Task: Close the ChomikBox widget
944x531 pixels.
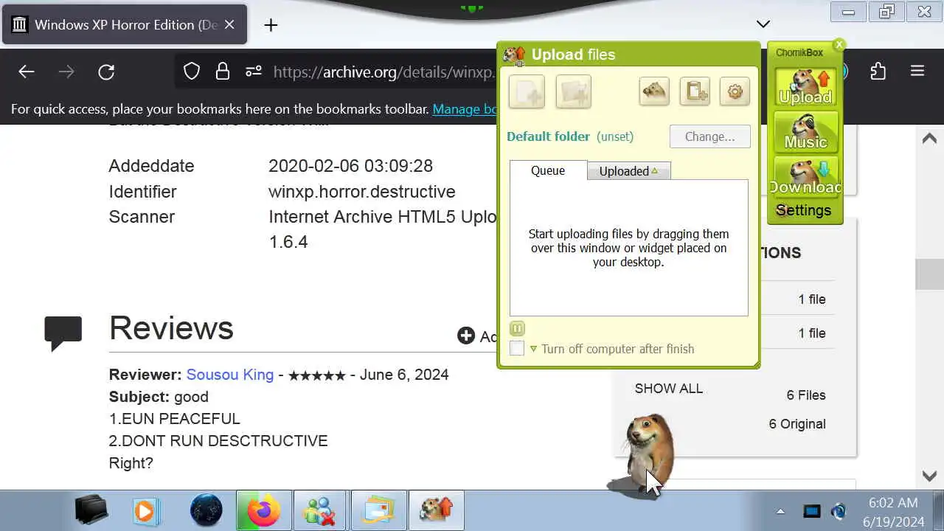Action: pos(839,45)
